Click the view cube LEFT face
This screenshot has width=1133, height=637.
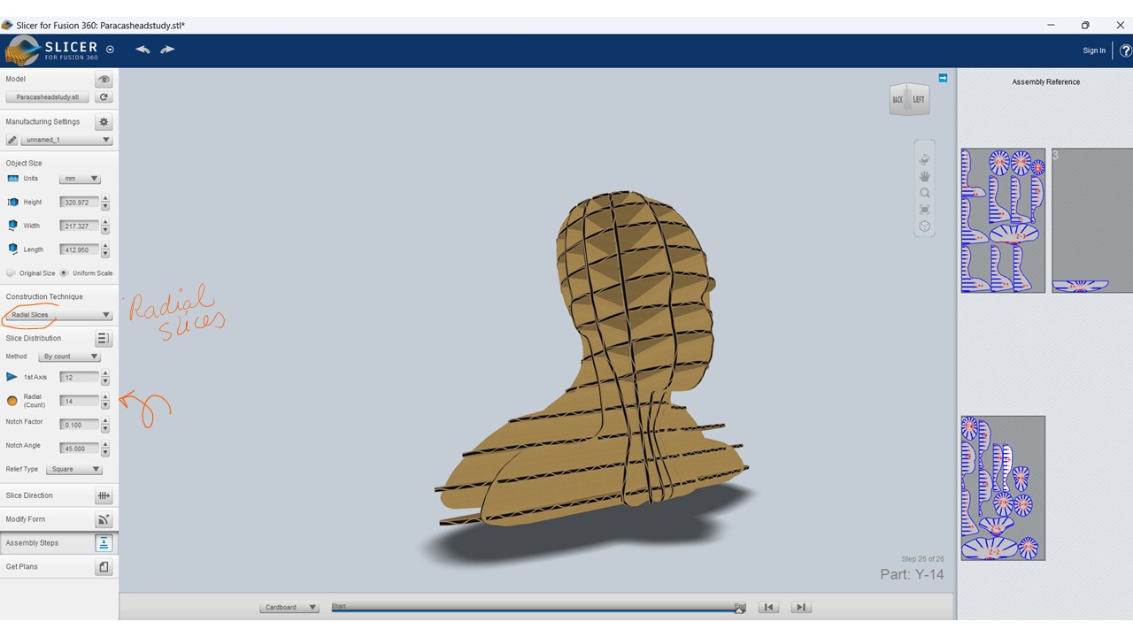pyautogui.click(x=919, y=100)
